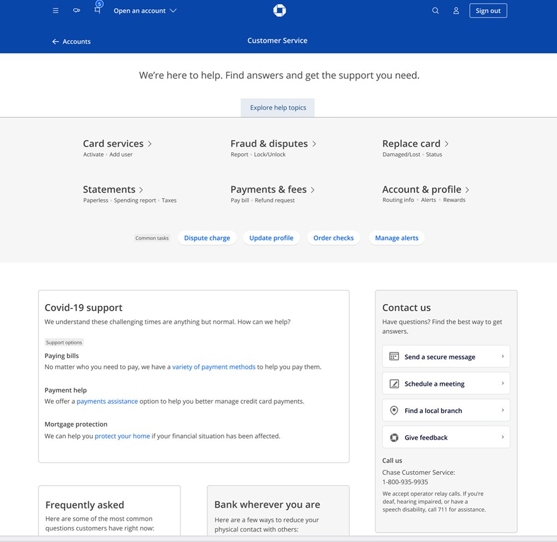Open the payments assistance link
This screenshot has height=542, width=557.
click(107, 401)
